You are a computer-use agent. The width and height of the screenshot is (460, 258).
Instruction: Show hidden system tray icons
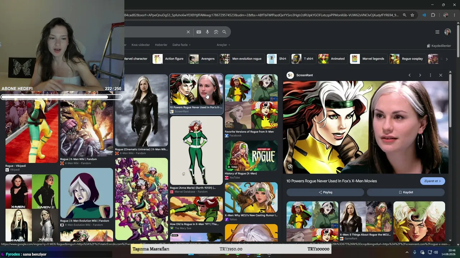(407, 252)
